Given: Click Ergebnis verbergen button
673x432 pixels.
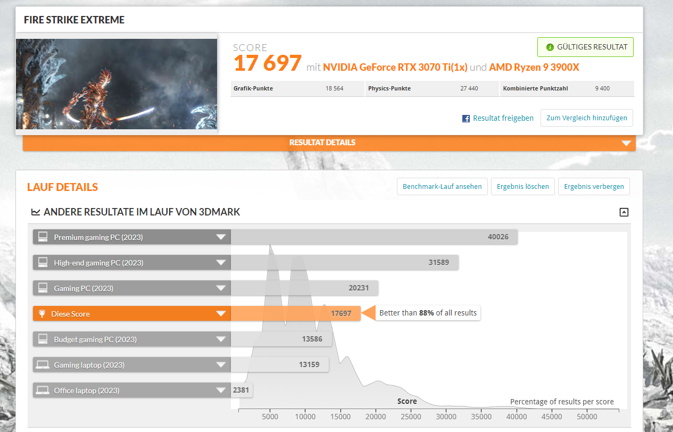Looking at the screenshot, I should point(594,186).
